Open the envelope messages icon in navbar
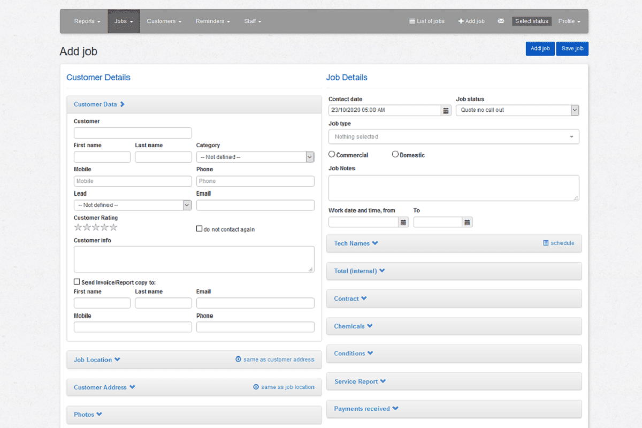This screenshot has height=428, width=642. pyautogui.click(x=501, y=21)
